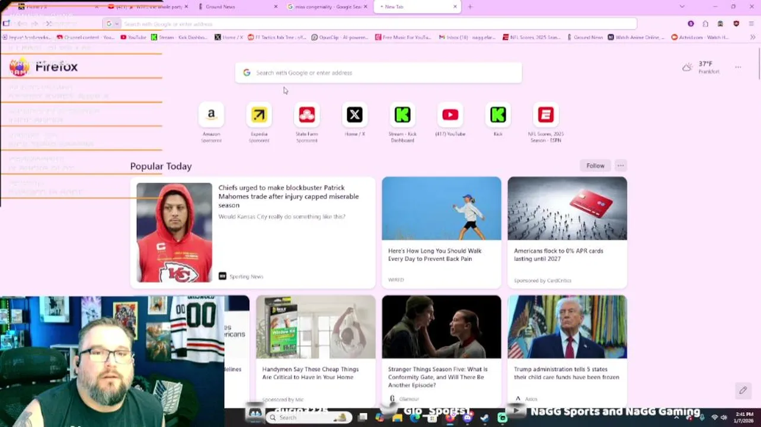The image size is (761, 427).
Task: Open the OpusClip bookmark
Action: 340,37
